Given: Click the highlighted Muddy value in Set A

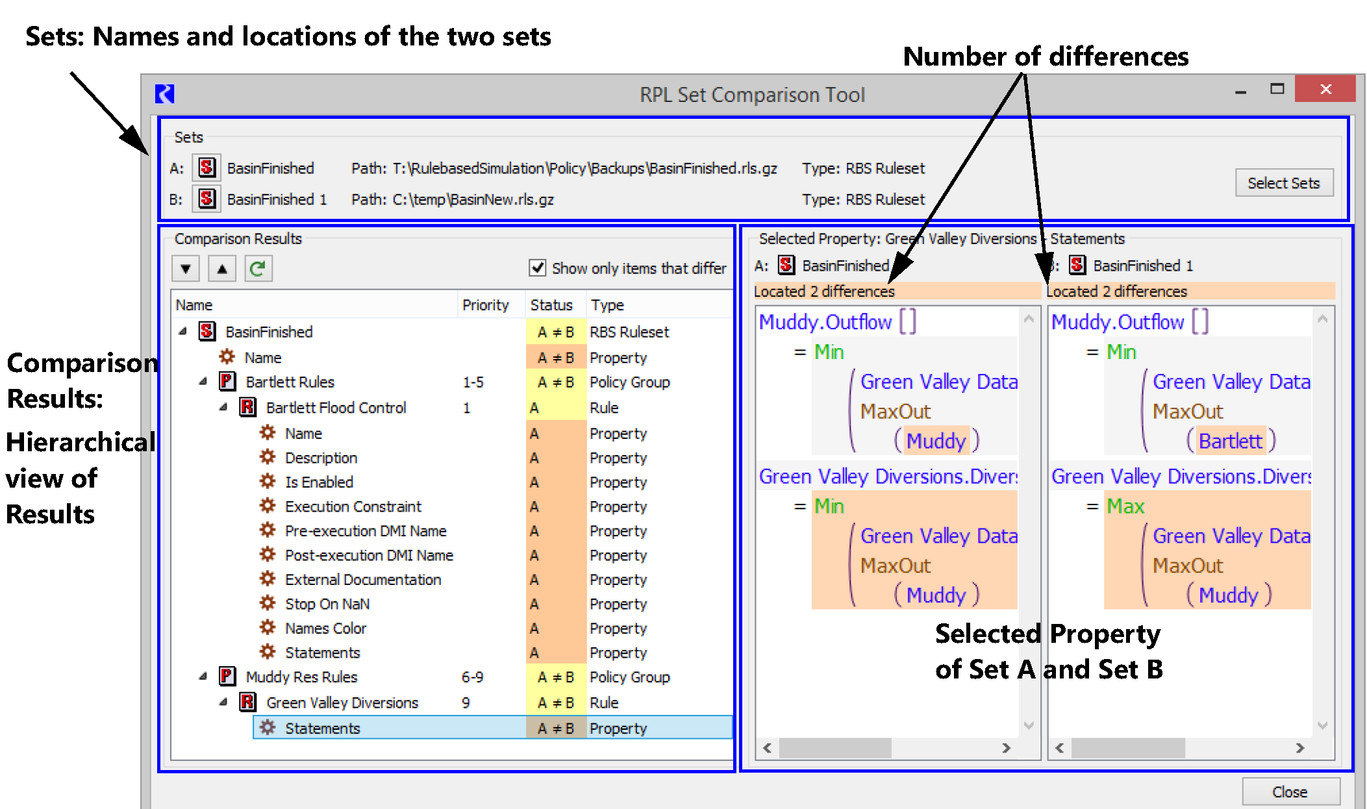Looking at the screenshot, I should click(x=936, y=441).
